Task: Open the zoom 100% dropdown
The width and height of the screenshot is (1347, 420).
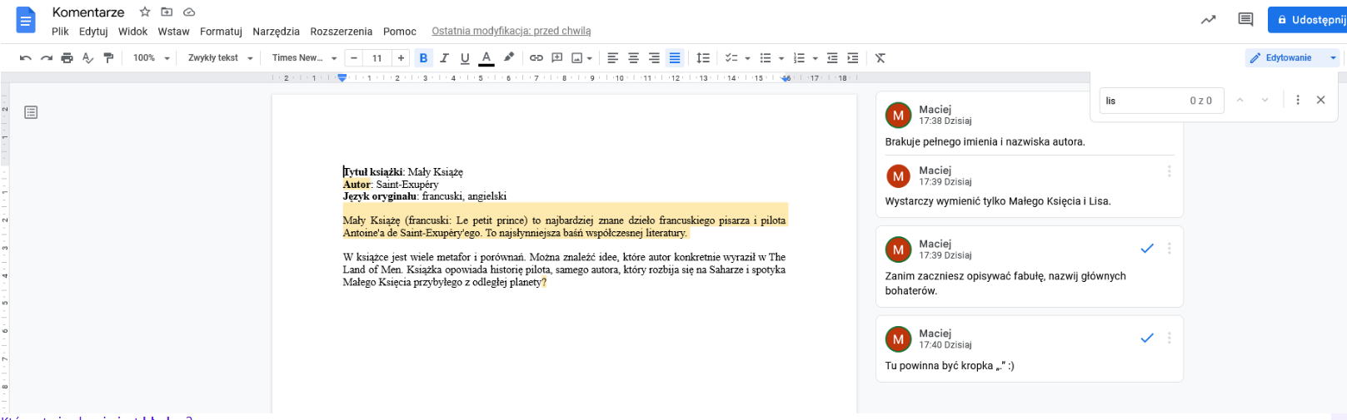Action: tap(152, 58)
